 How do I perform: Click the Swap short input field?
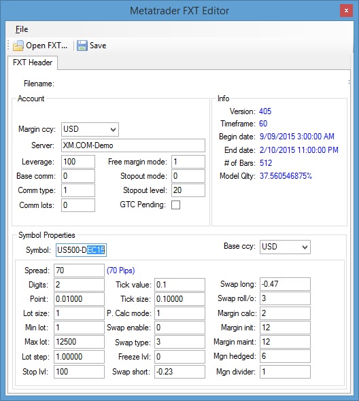pyautogui.click(x=179, y=372)
